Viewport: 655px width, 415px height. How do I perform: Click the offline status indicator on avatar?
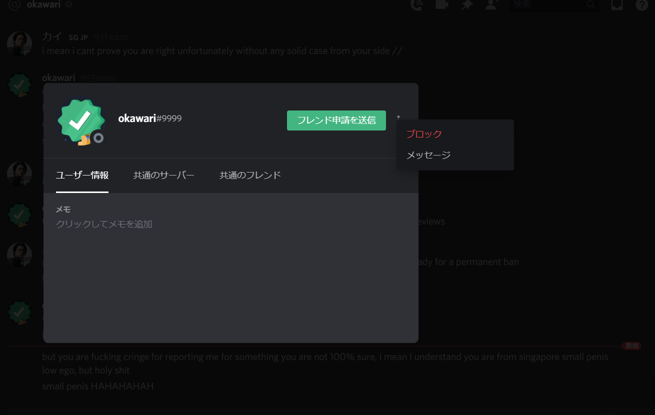[98, 138]
